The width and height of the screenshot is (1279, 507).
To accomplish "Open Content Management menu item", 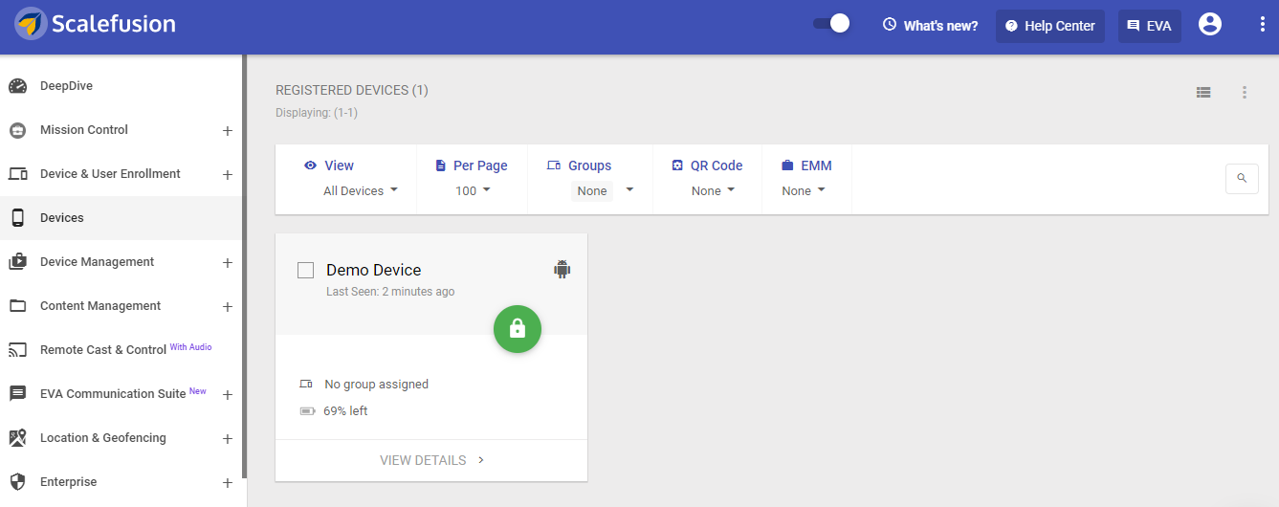I will 100,306.
